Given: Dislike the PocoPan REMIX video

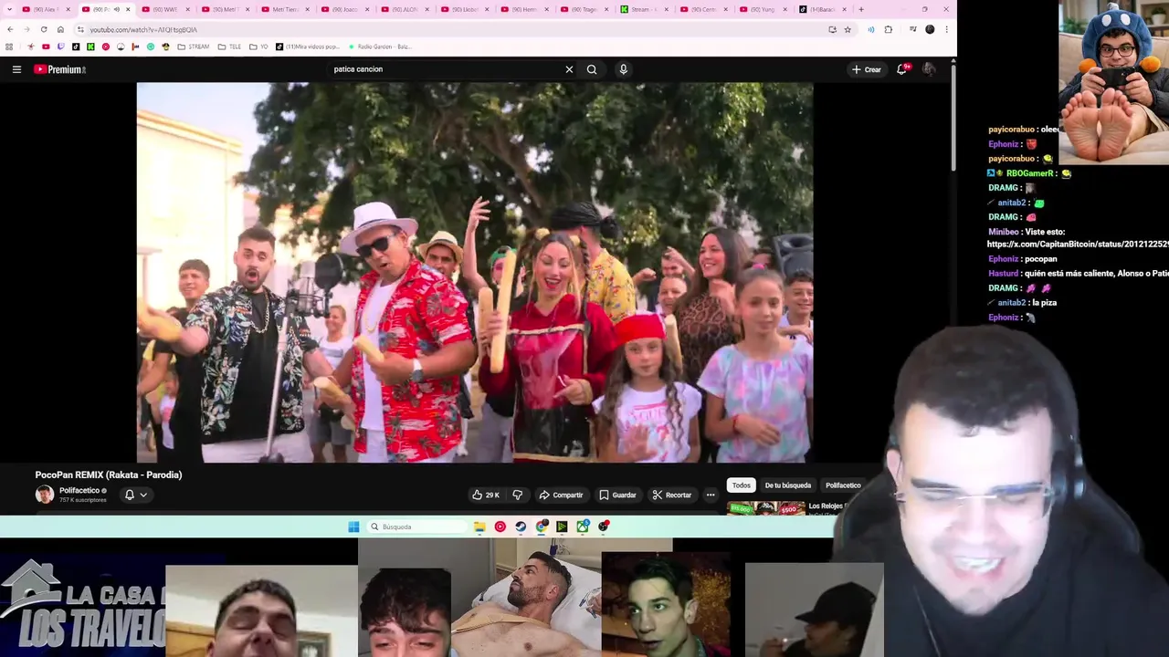Looking at the screenshot, I should click(518, 495).
